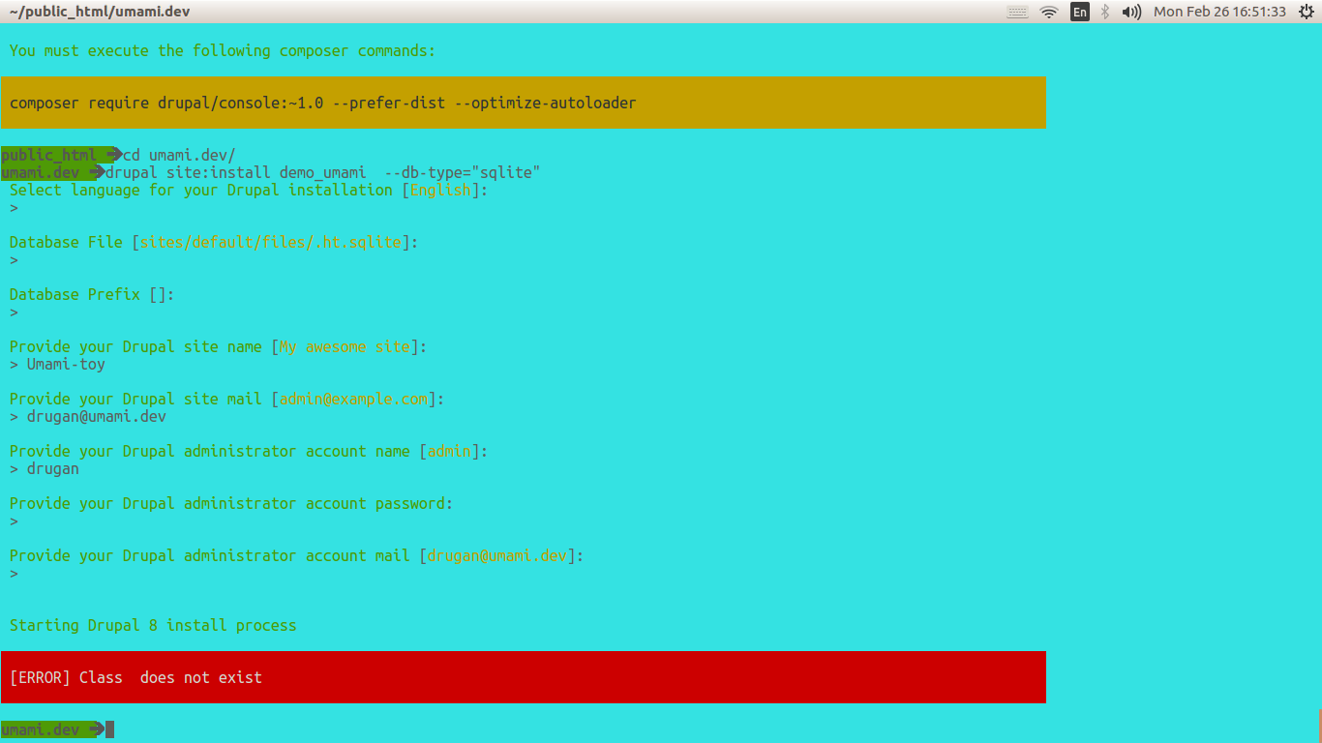Click the 'Select language for your Drupal installation' line
This screenshot has height=743, width=1322.
[x=249, y=190]
